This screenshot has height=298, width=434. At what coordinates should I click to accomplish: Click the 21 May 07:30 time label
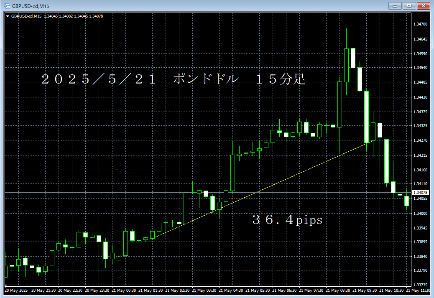point(311,290)
